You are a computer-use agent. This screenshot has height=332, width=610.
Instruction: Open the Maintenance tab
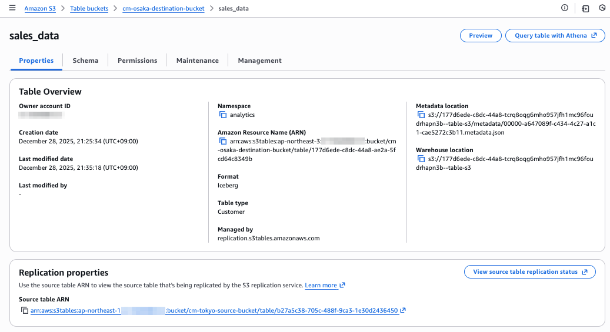(x=197, y=61)
